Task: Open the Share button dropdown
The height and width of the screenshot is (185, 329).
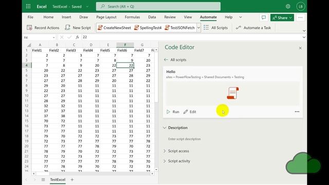Action: point(290,17)
